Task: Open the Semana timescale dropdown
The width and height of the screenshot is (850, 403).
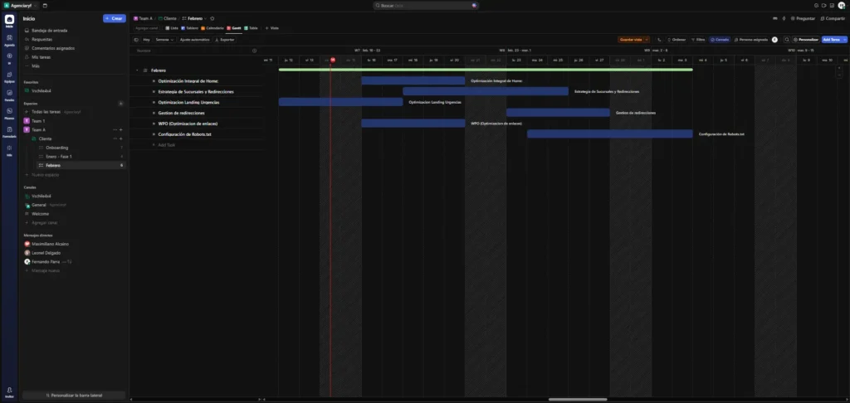Action: click(x=164, y=40)
